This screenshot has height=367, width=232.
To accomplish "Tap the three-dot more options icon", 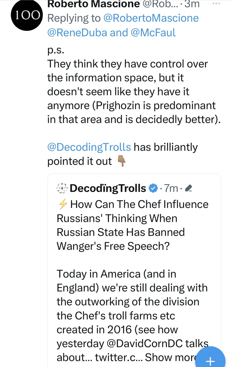I will [216, 4].
